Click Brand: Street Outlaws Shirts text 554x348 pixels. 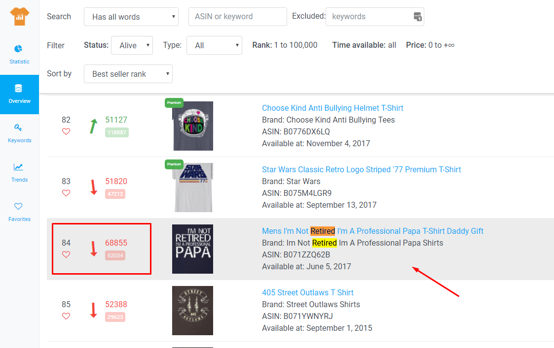point(311,304)
